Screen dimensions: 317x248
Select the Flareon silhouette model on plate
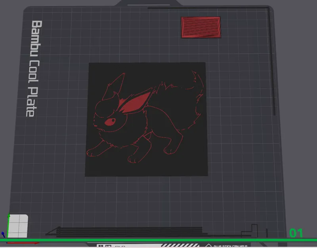click(146, 119)
